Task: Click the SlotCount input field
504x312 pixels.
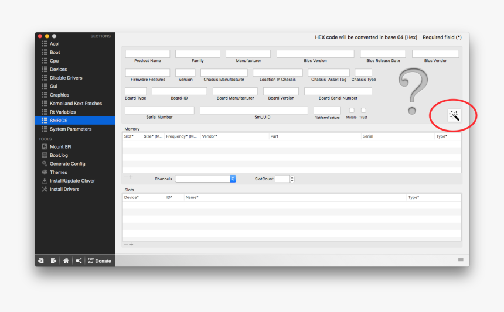Action: pos(282,179)
